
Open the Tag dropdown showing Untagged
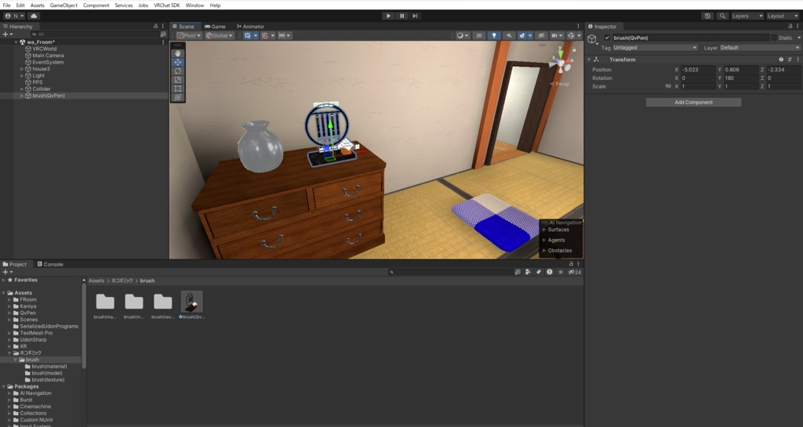coord(656,48)
